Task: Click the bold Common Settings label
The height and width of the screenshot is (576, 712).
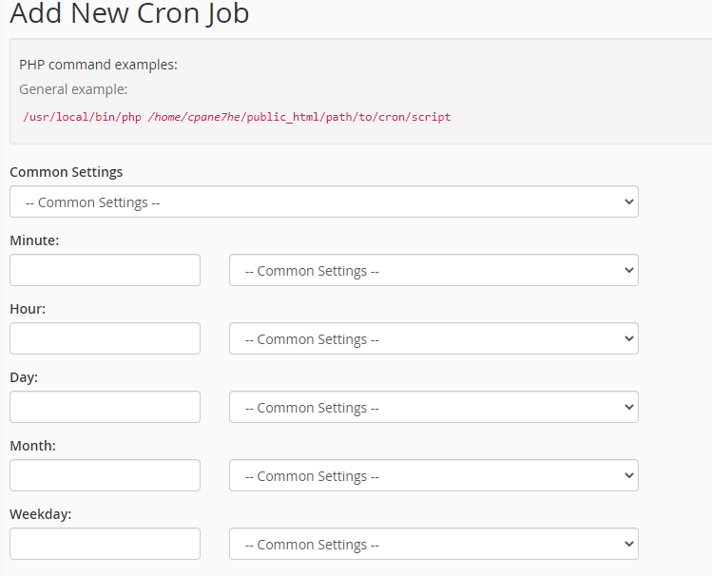Action: 67,172
